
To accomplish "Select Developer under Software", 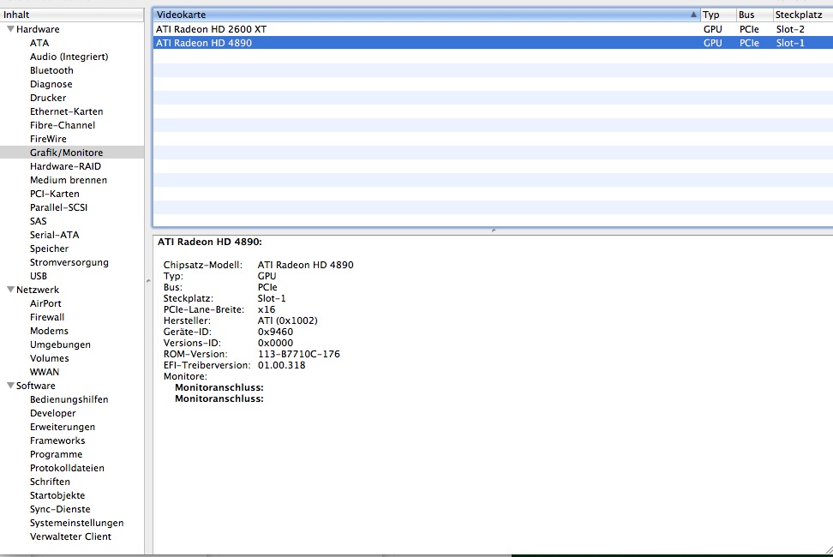I will pos(52,413).
